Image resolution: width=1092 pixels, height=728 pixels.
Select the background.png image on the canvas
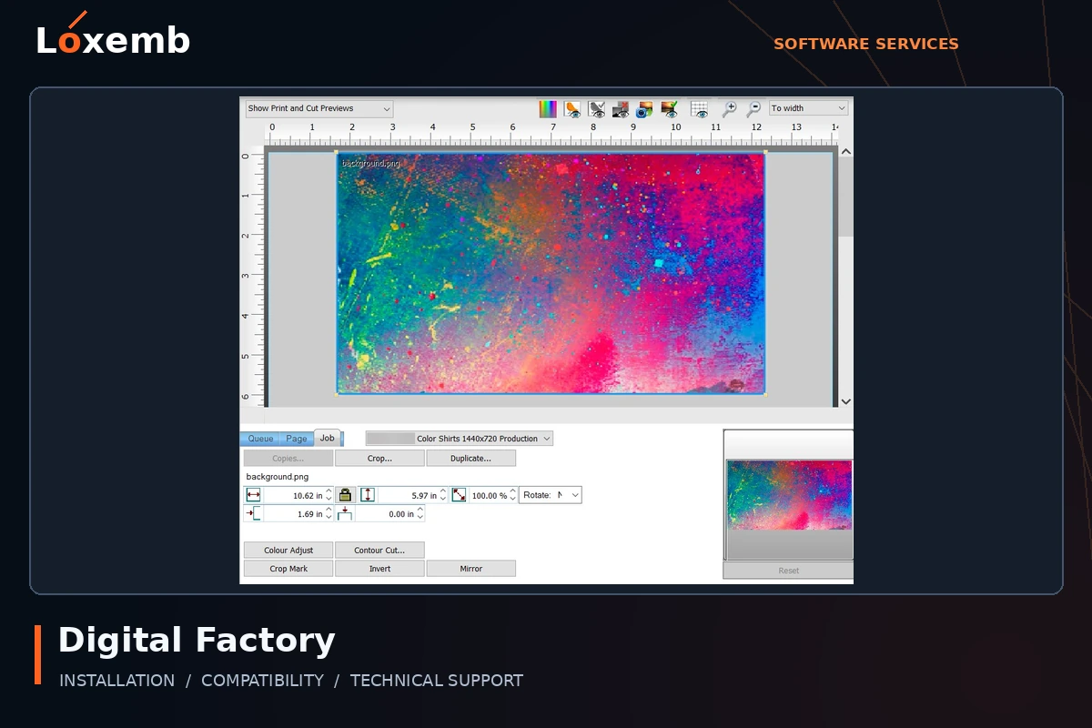pos(551,273)
